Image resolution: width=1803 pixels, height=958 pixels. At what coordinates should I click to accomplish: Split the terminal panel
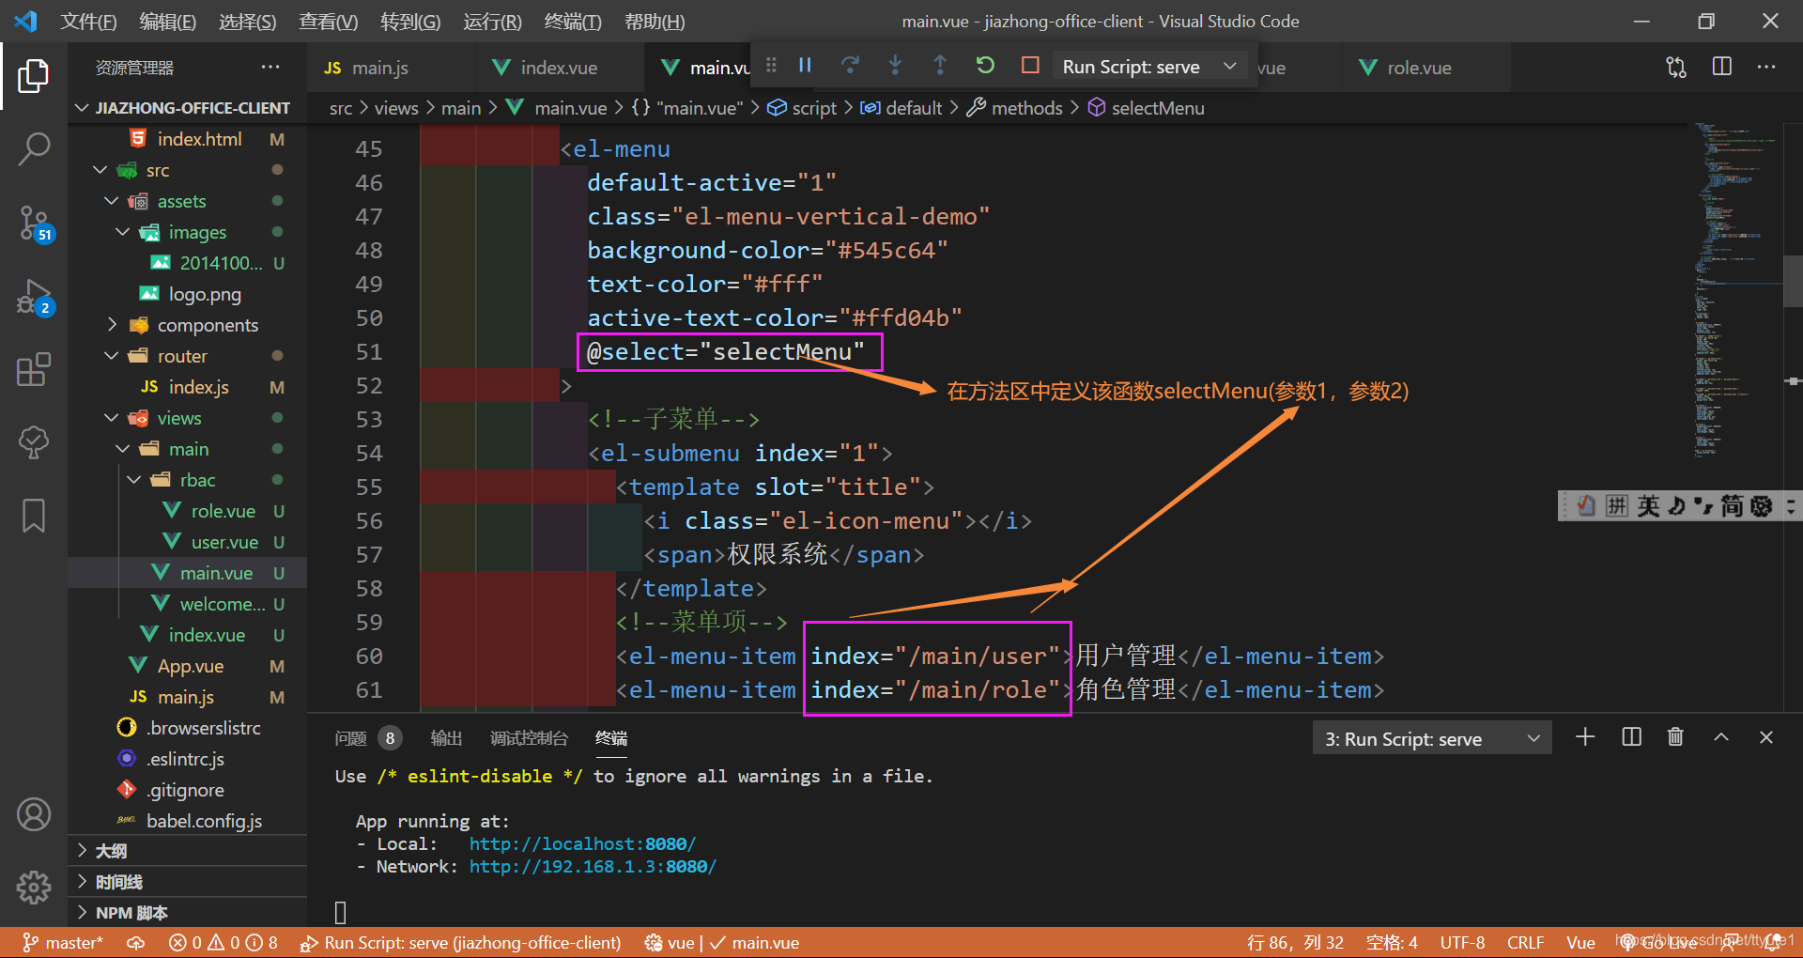[x=1631, y=737]
